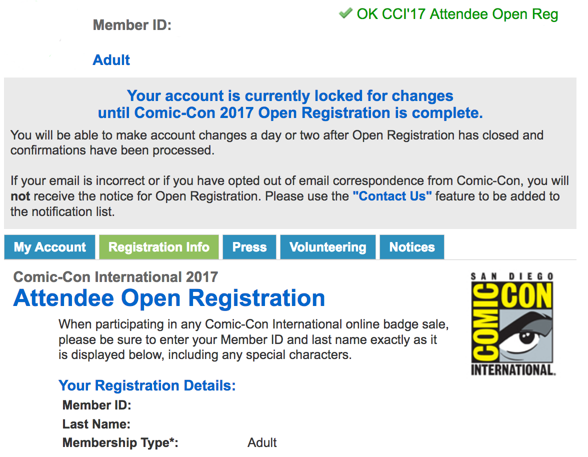Image resolution: width=588 pixels, height=457 pixels.
Task: Click the San Diego Comic-Con International logo
Action: pos(512,323)
